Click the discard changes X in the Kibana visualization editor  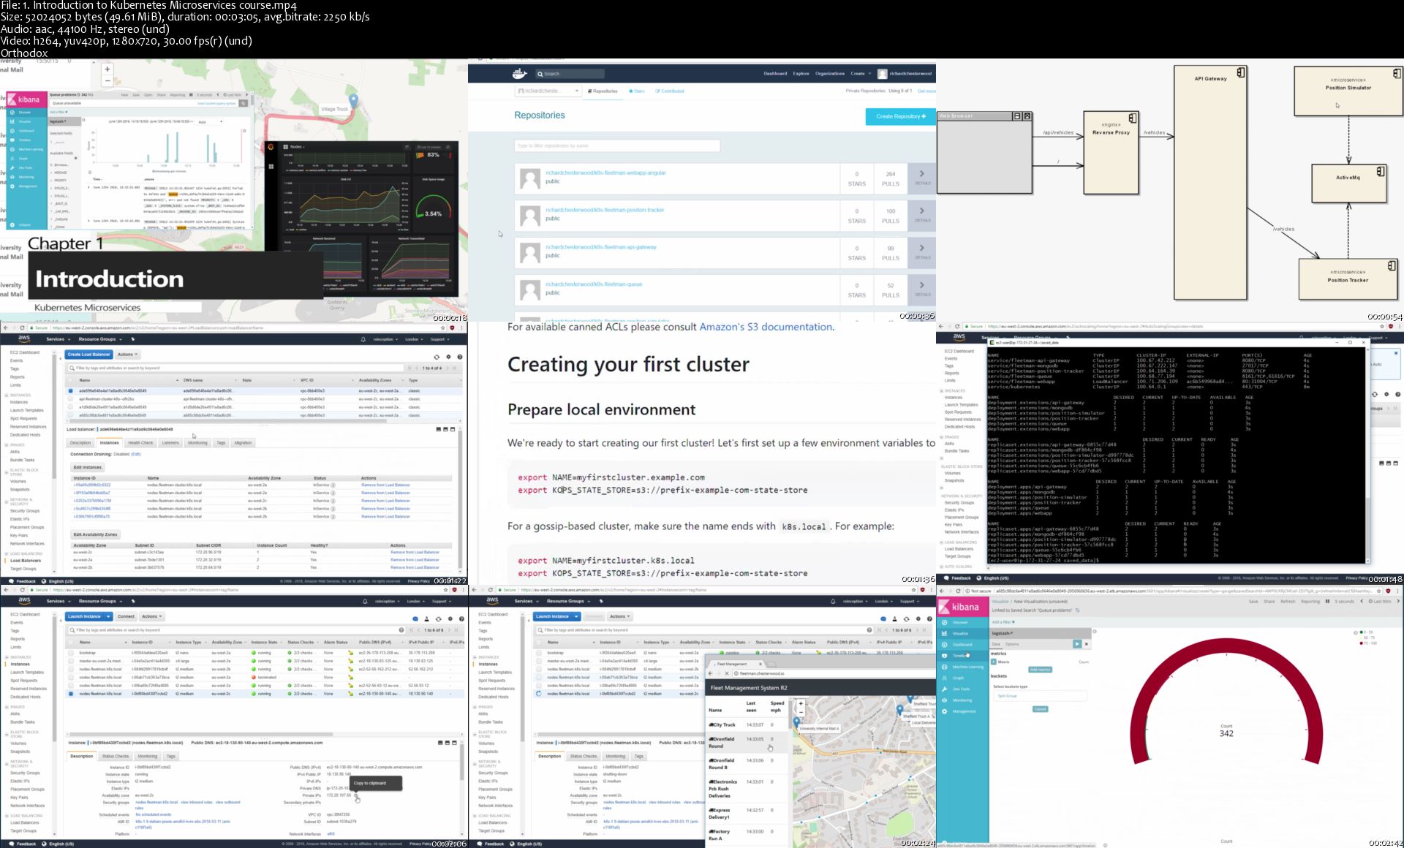(x=1086, y=644)
